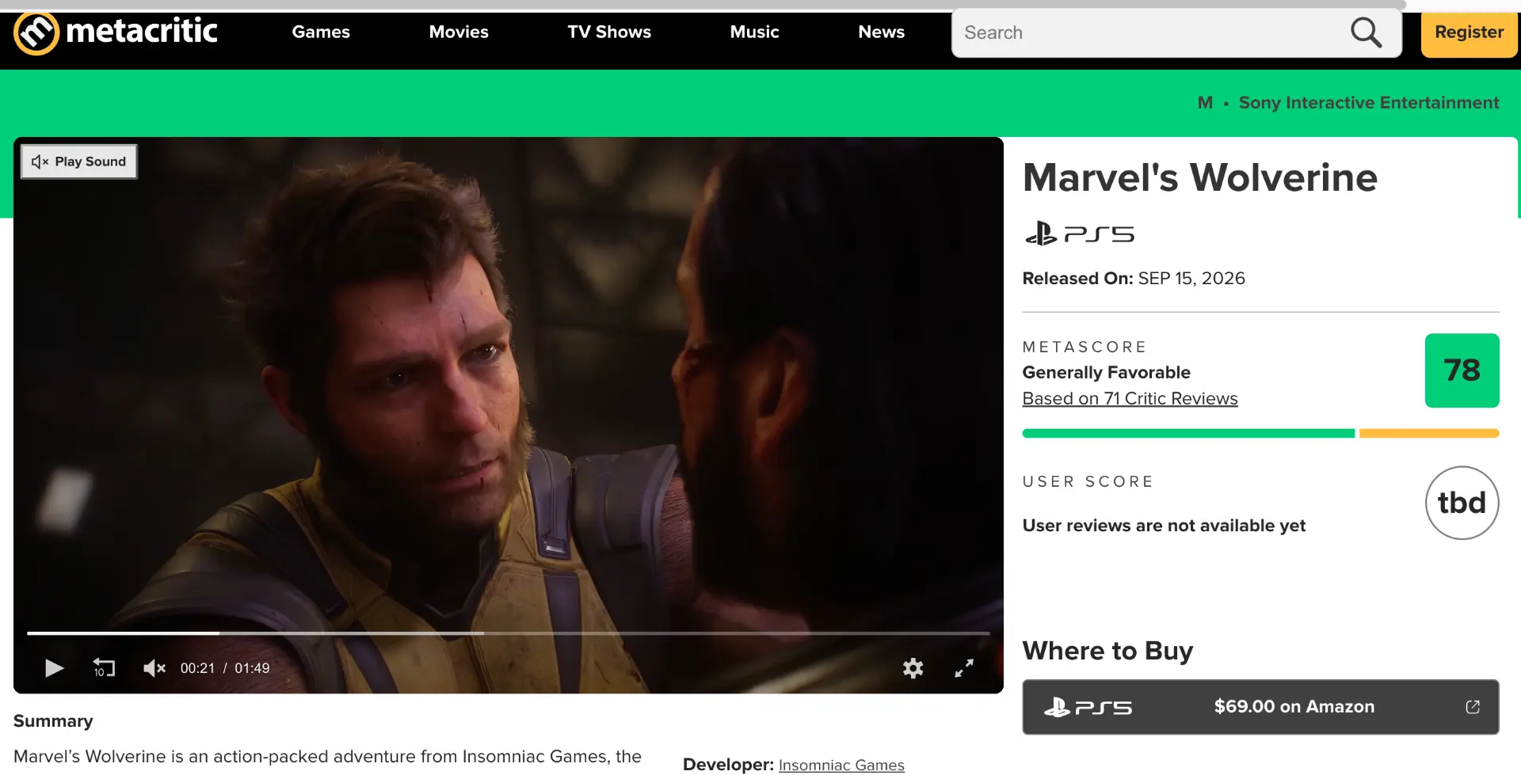Viewport: 1521px width, 775px height.
Task: Open the Music menu
Action: point(754,32)
